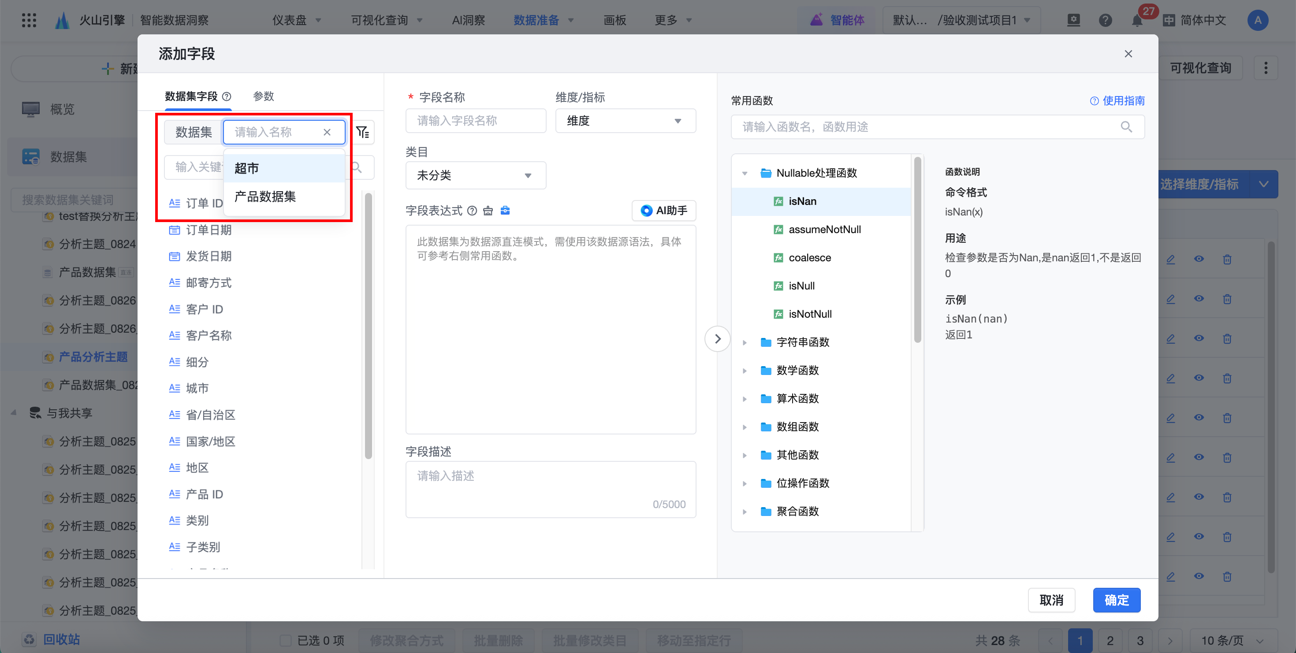Viewport: 1296px width, 653px height.
Task: Open the 未分类 category dropdown
Action: pos(476,175)
